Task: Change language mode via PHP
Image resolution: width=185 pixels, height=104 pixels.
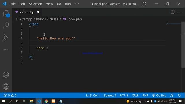Action: (x=145, y=95)
